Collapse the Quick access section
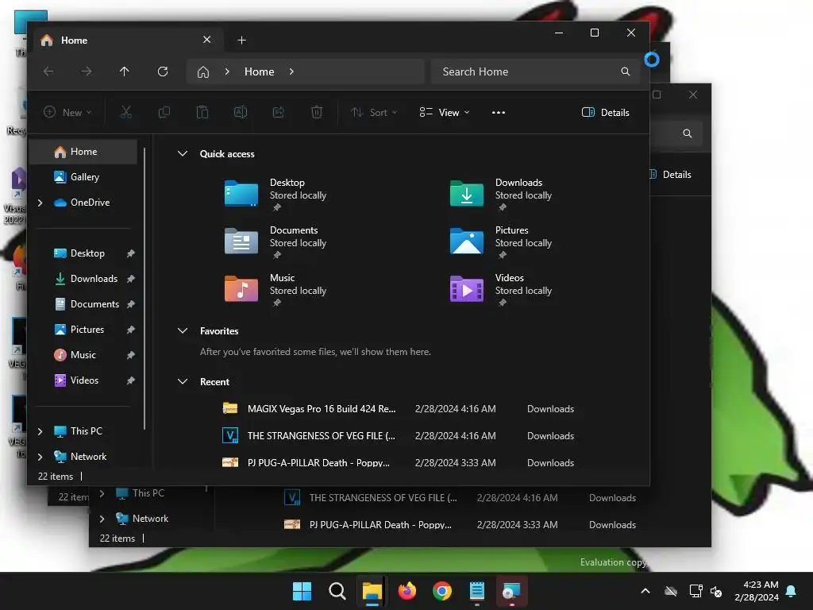This screenshot has height=610, width=813. pos(183,153)
